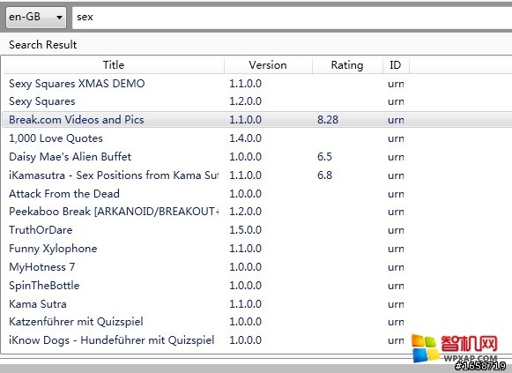Select row 'SpinTheBottle'
This screenshot has height=373, width=512.
point(257,286)
